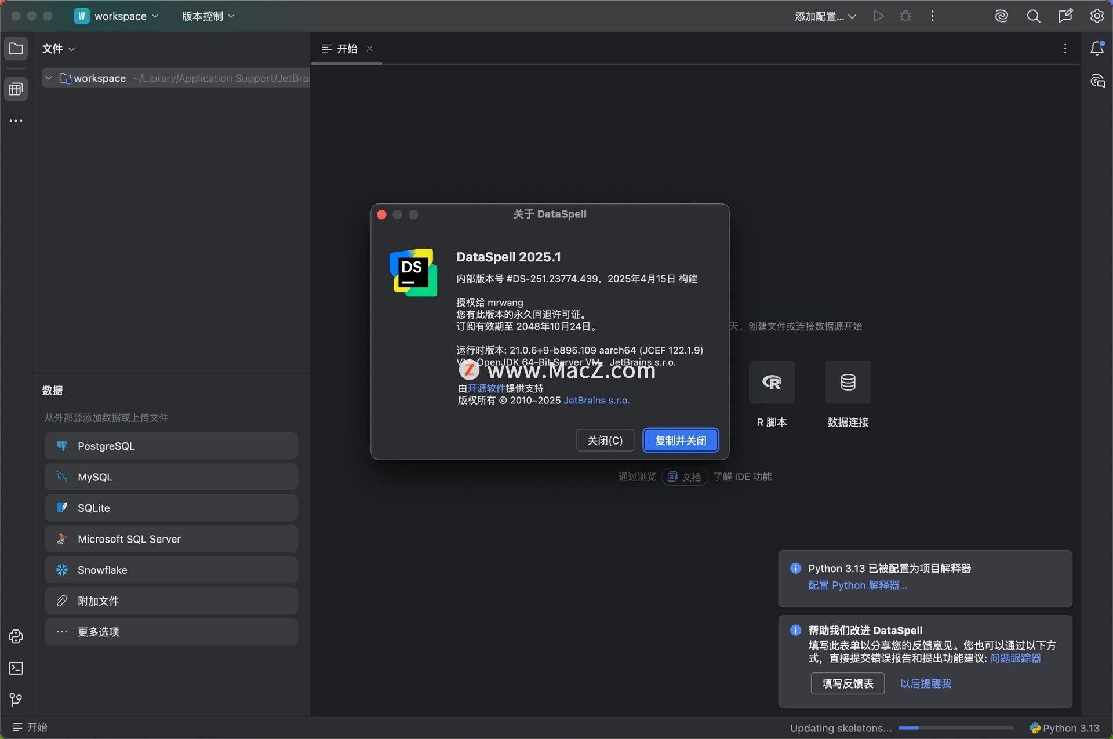Switch to the 开始 editor tab

(x=347, y=49)
